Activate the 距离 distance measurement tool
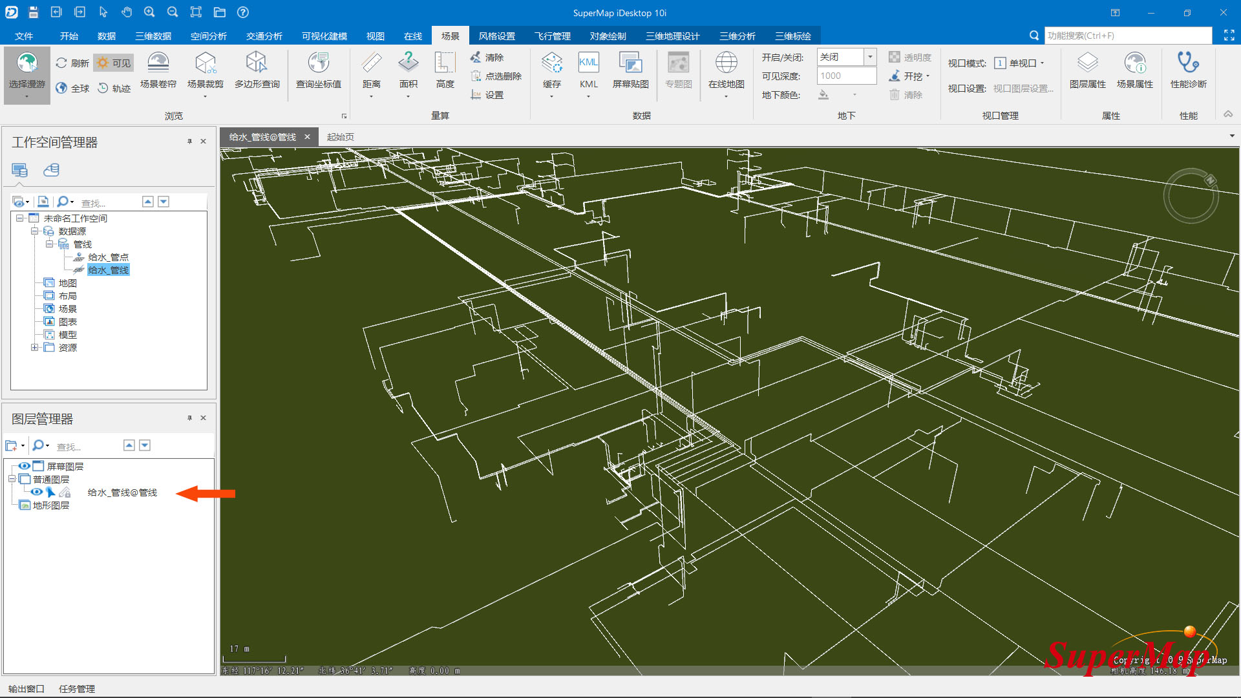This screenshot has width=1241, height=698. [x=371, y=63]
